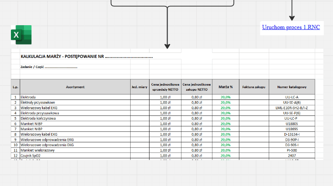Select the 'L.p.' column header
The height and width of the screenshot is (186, 333).
point(16,87)
